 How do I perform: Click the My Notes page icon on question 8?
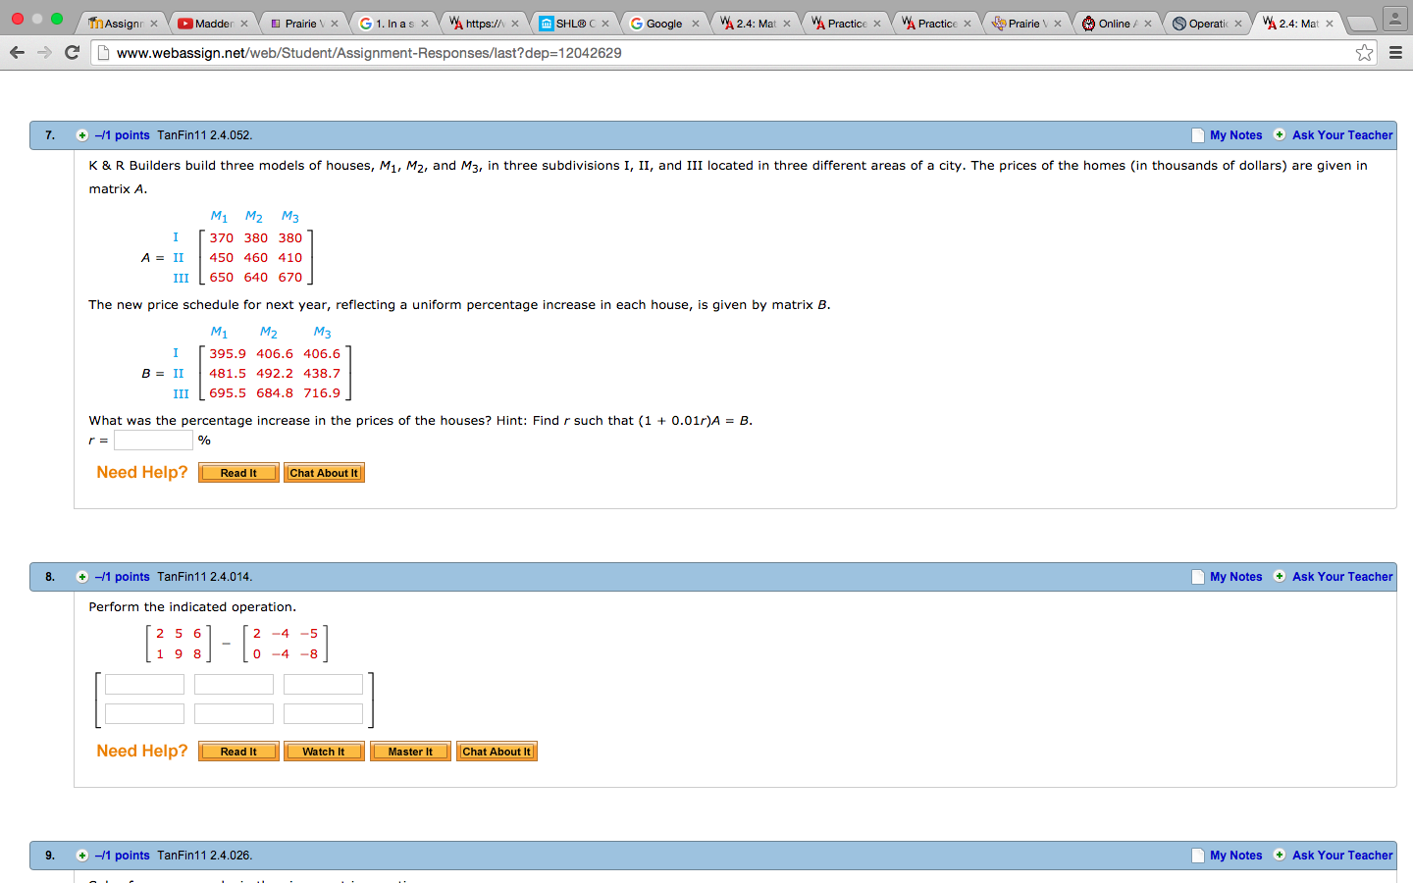pos(1198,577)
